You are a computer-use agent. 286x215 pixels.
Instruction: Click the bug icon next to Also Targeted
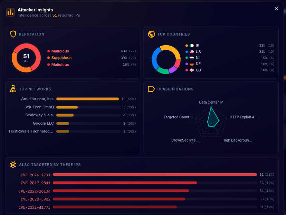(x=13, y=165)
